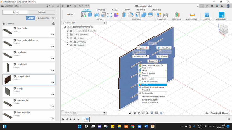Image resolution: width=232 pixels, height=130 pixels.
Task: Choose Aspecto from the context menu
Action: coord(145,85)
